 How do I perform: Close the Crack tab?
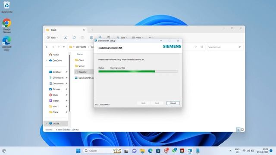pyautogui.click(x=84, y=30)
